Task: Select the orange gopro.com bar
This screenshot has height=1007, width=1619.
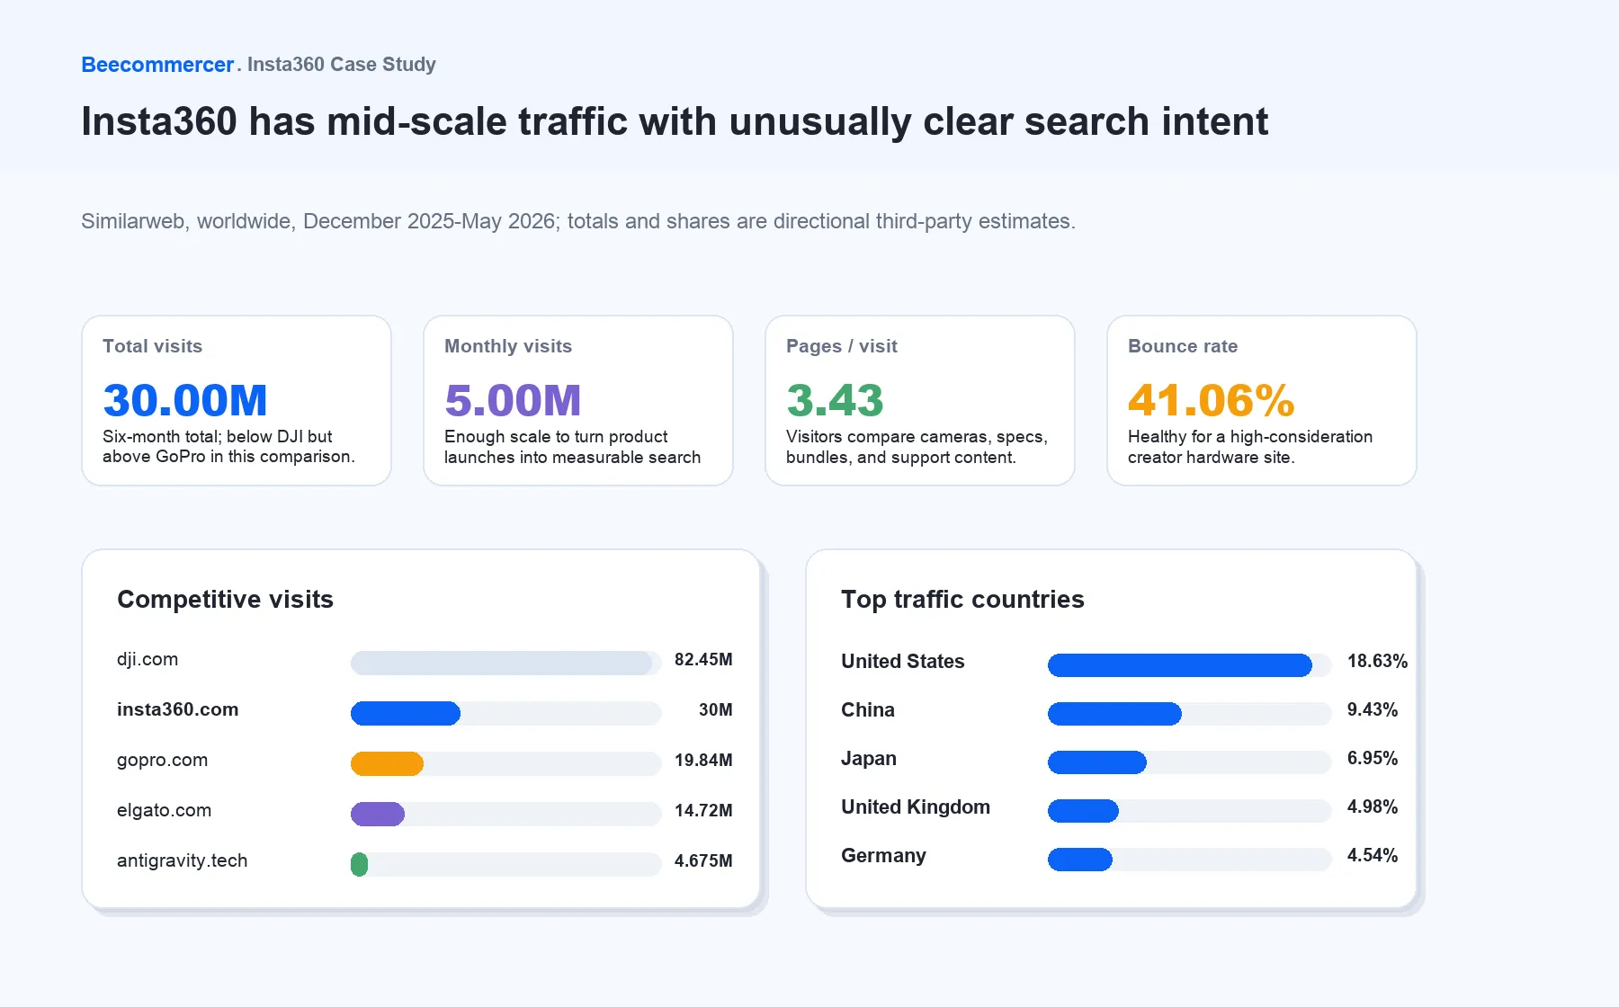Action: click(387, 763)
